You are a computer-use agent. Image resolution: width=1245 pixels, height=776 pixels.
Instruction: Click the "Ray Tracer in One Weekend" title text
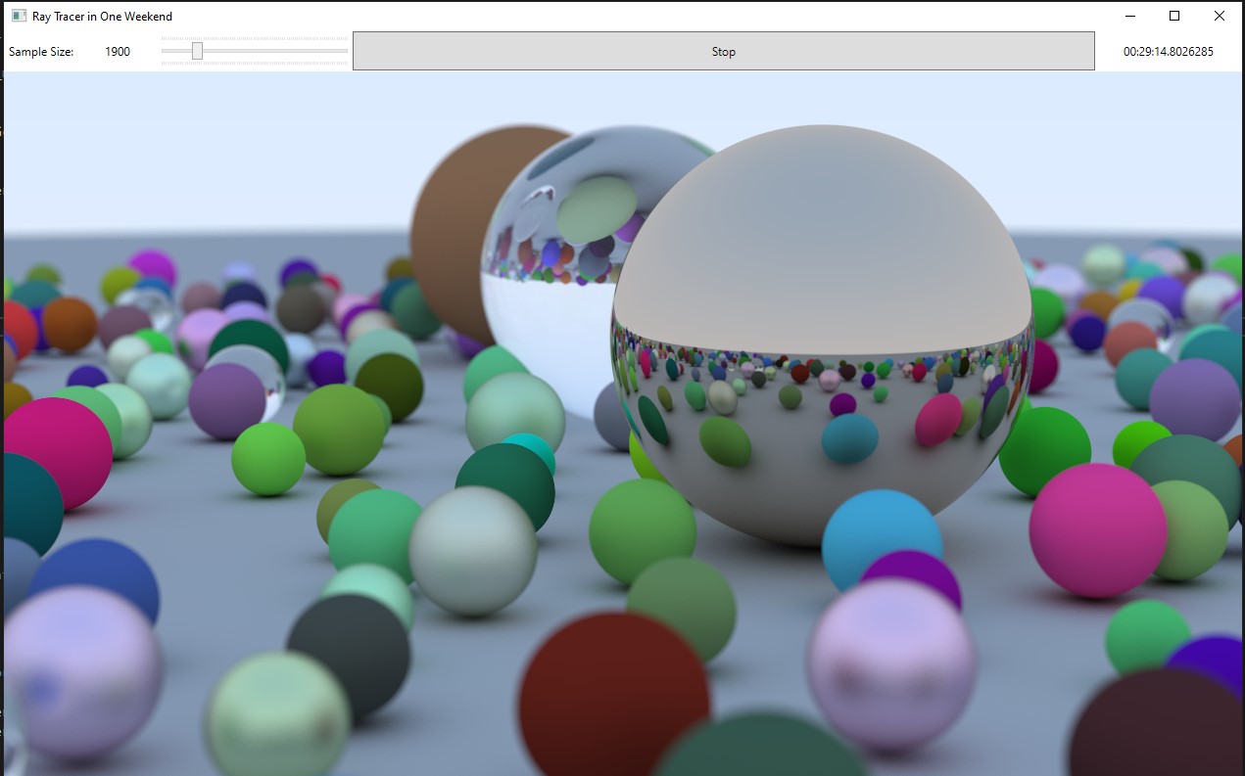(102, 16)
